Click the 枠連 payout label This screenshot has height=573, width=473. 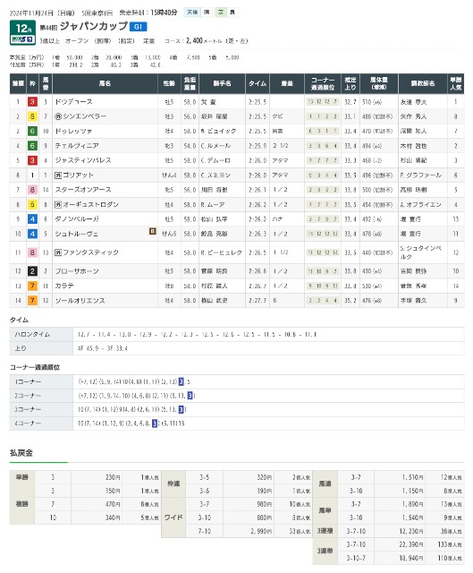[x=173, y=483]
